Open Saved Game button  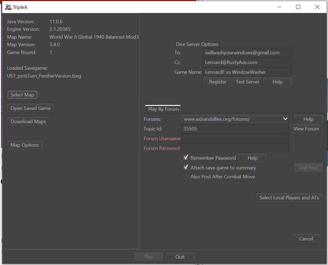click(31, 108)
